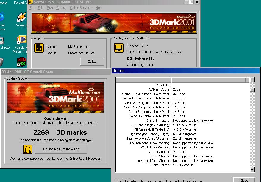
Task: Select the High Polygon Count (1 Light) row
Action: coord(183,134)
